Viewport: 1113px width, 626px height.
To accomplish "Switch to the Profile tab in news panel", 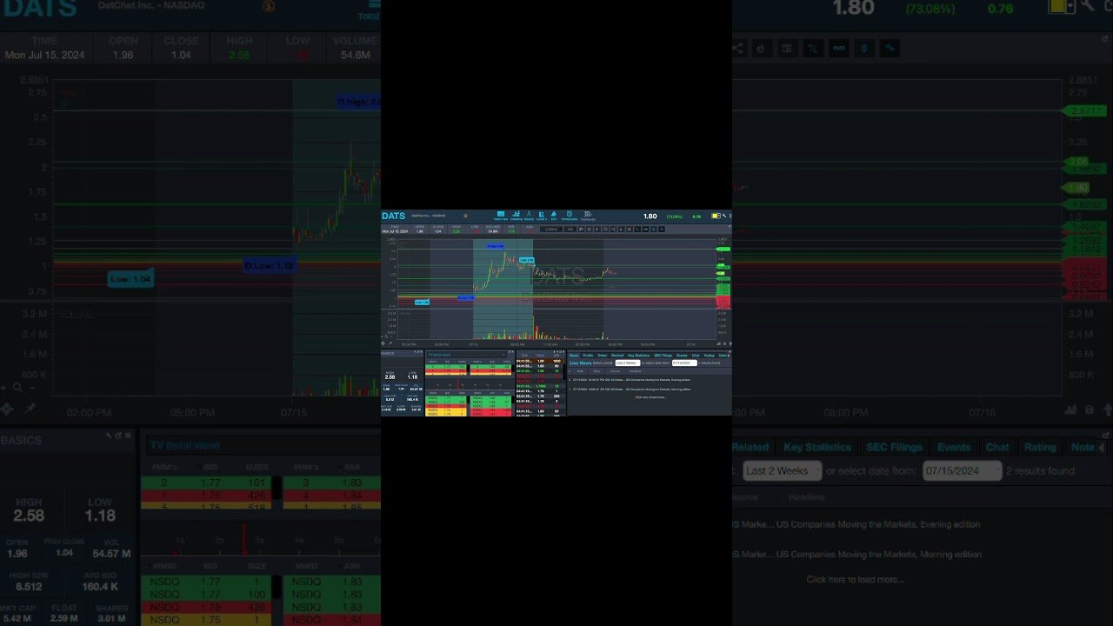I will click(588, 356).
